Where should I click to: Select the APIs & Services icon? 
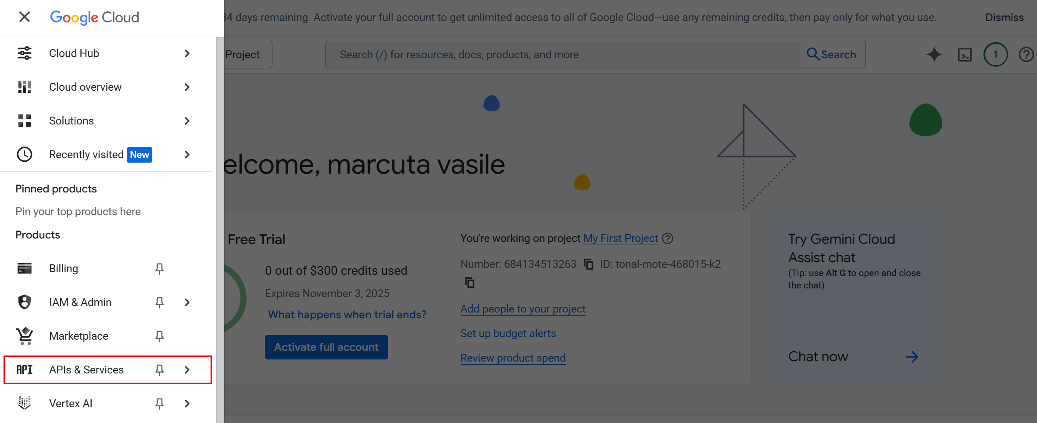pyautogui.click(x=25, y=370)
